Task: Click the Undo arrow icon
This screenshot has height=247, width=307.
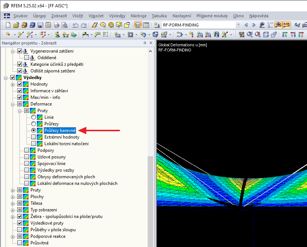Action: coord(75,25)
